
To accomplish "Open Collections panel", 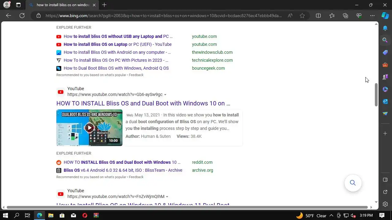I will (x=345, y=16).
